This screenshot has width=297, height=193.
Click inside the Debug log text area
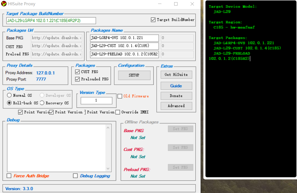[56, 148]
